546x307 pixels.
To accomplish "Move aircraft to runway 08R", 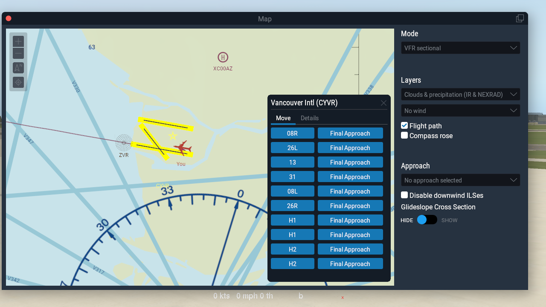I will click(293, 133).
